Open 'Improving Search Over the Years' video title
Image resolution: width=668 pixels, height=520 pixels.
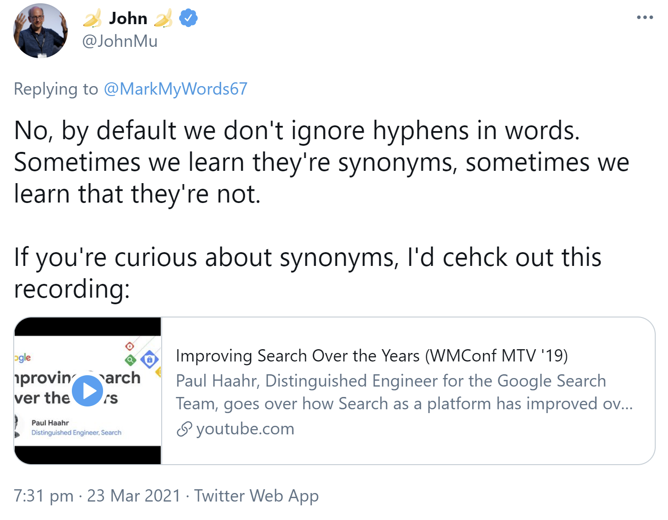[373, 356]
